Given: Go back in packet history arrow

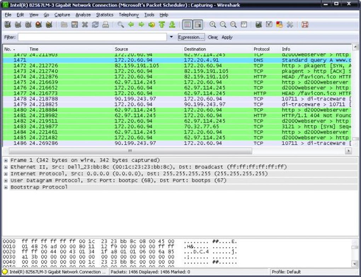Looking at the screenshot, I should click(x=131, y=25).
